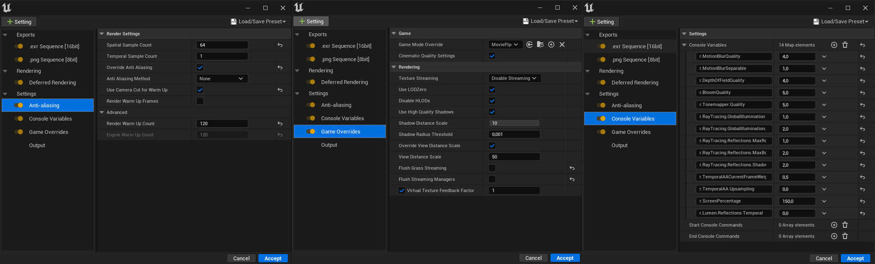Cancel the Console Variables window
This screenshot has width=875, height=264.
tap(824, 258)
